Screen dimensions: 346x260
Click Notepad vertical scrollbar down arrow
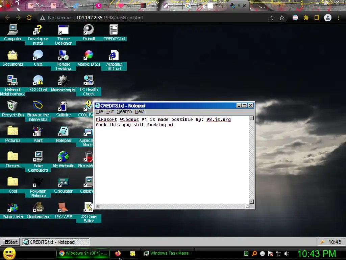tap(251, 202)
